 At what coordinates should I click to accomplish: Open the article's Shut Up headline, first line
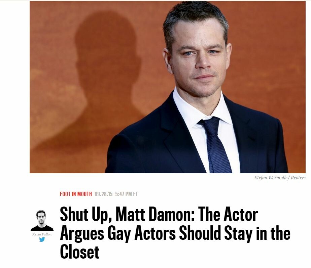click(159, 215)
